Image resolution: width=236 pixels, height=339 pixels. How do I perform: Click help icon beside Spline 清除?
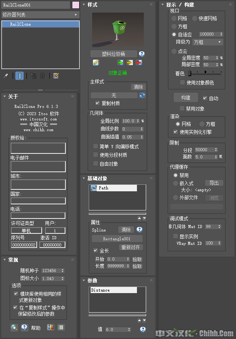tap(139, 230)
